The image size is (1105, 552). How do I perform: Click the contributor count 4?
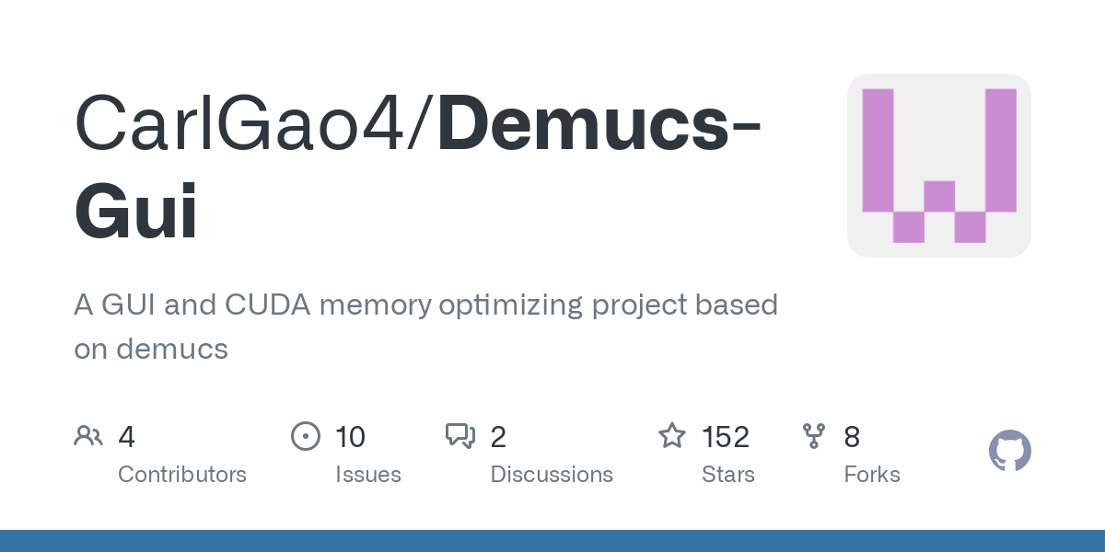coord(127,437)
